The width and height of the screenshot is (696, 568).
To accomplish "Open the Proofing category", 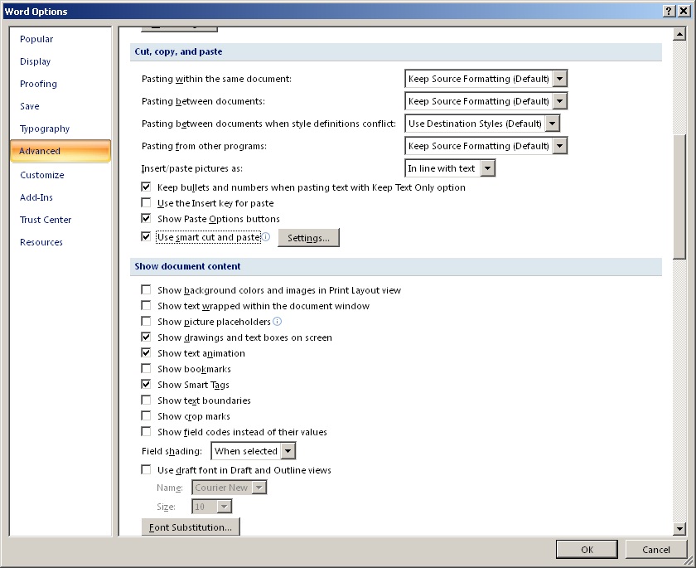I will point(38,84).
